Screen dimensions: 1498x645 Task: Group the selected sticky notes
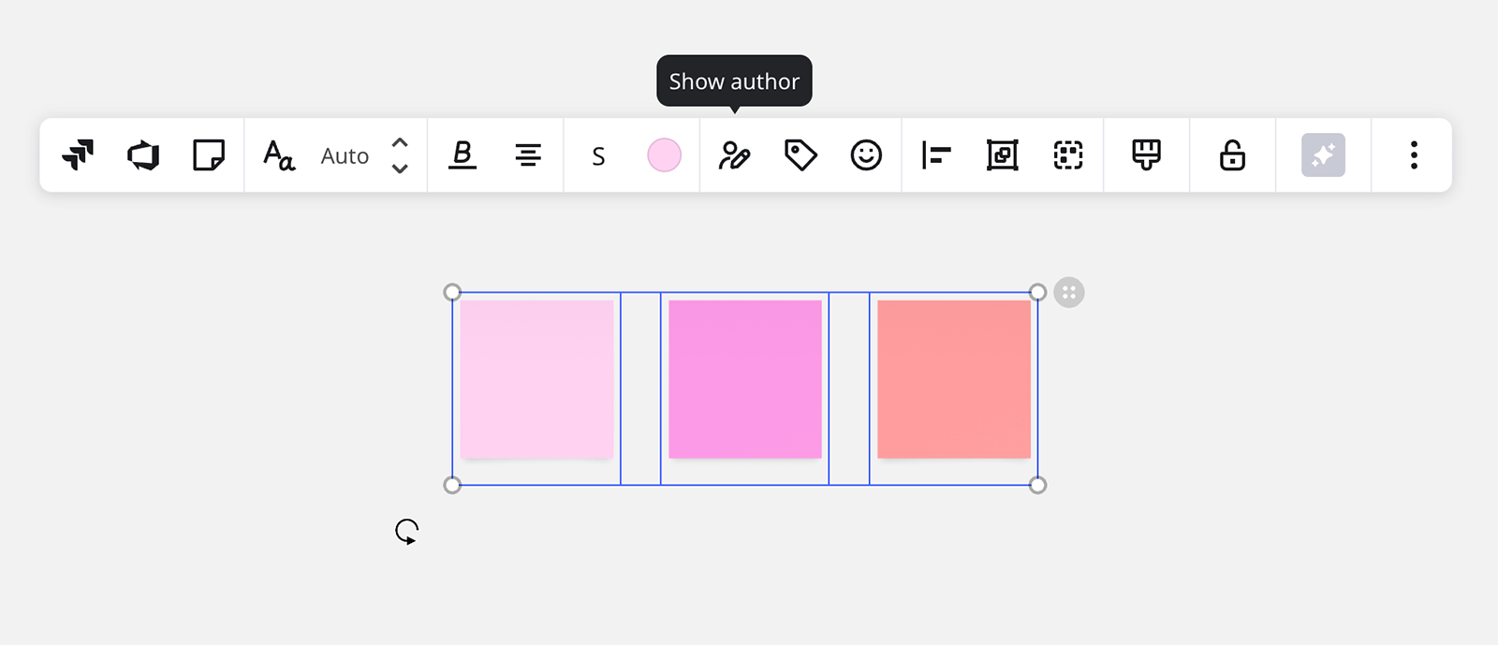(1068, 154)
